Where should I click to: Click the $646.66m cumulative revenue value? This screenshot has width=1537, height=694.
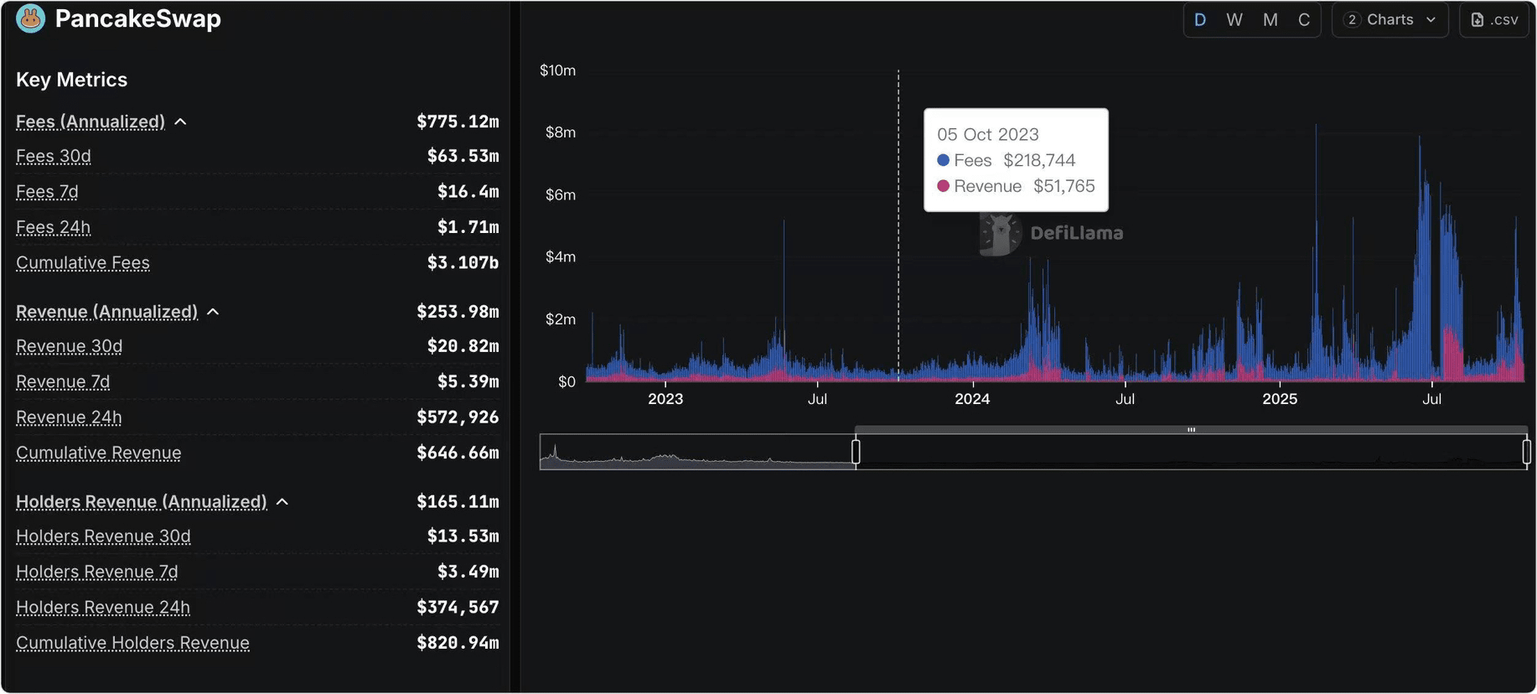point(458,453)
